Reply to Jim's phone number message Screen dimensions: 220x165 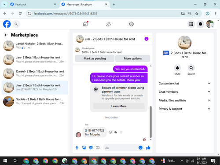click(116, 132)
